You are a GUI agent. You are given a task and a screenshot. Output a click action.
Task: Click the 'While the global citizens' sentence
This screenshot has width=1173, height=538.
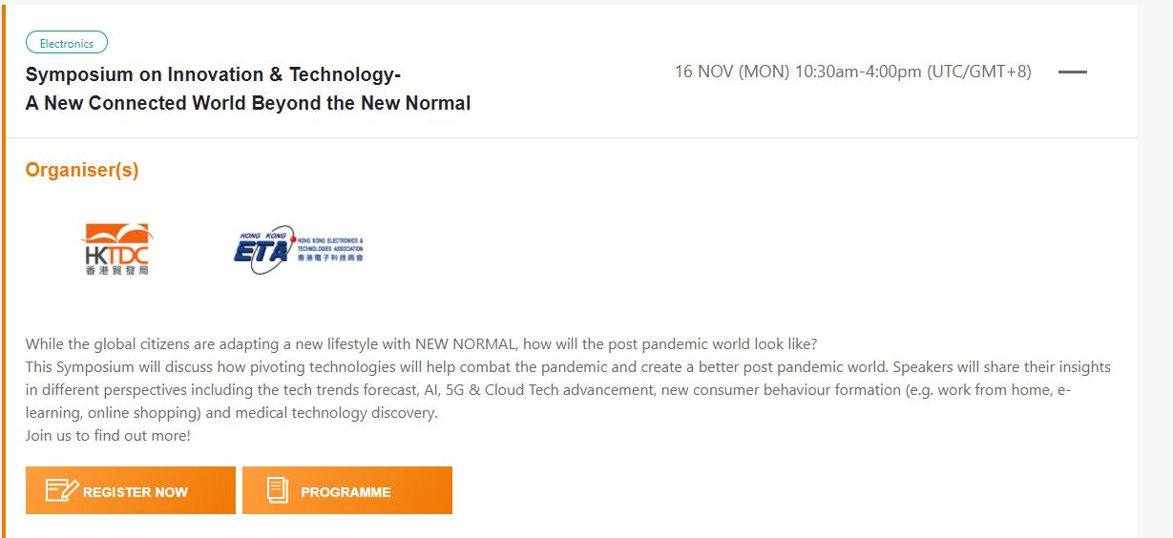pyautogui.click(x=421, y=343)
